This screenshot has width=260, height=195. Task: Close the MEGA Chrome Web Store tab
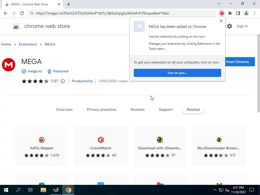click(59, 4)
